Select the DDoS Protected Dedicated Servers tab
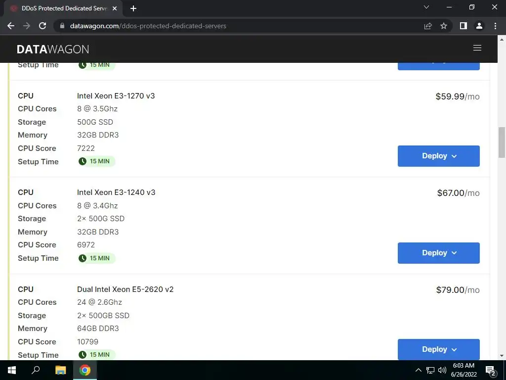The image size is (506, 380). click(x=63, y=8)
